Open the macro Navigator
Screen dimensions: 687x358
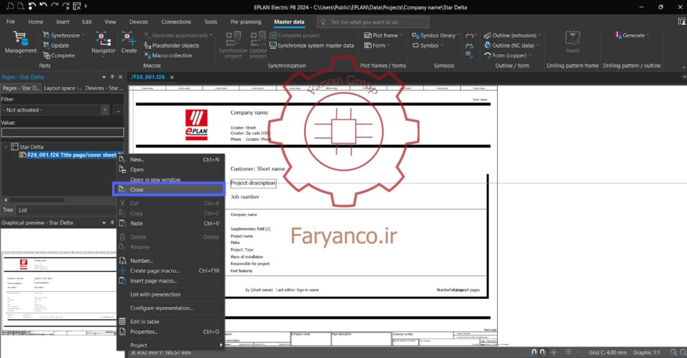[103, 43]
